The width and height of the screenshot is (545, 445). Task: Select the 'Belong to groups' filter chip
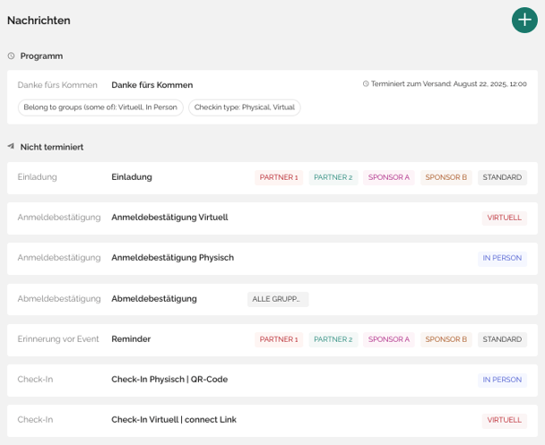pos(100,107)
